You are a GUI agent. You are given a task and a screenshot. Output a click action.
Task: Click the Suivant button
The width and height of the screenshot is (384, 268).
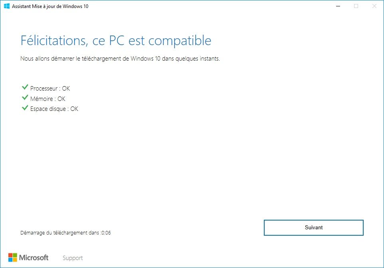(x=313, y=228)
